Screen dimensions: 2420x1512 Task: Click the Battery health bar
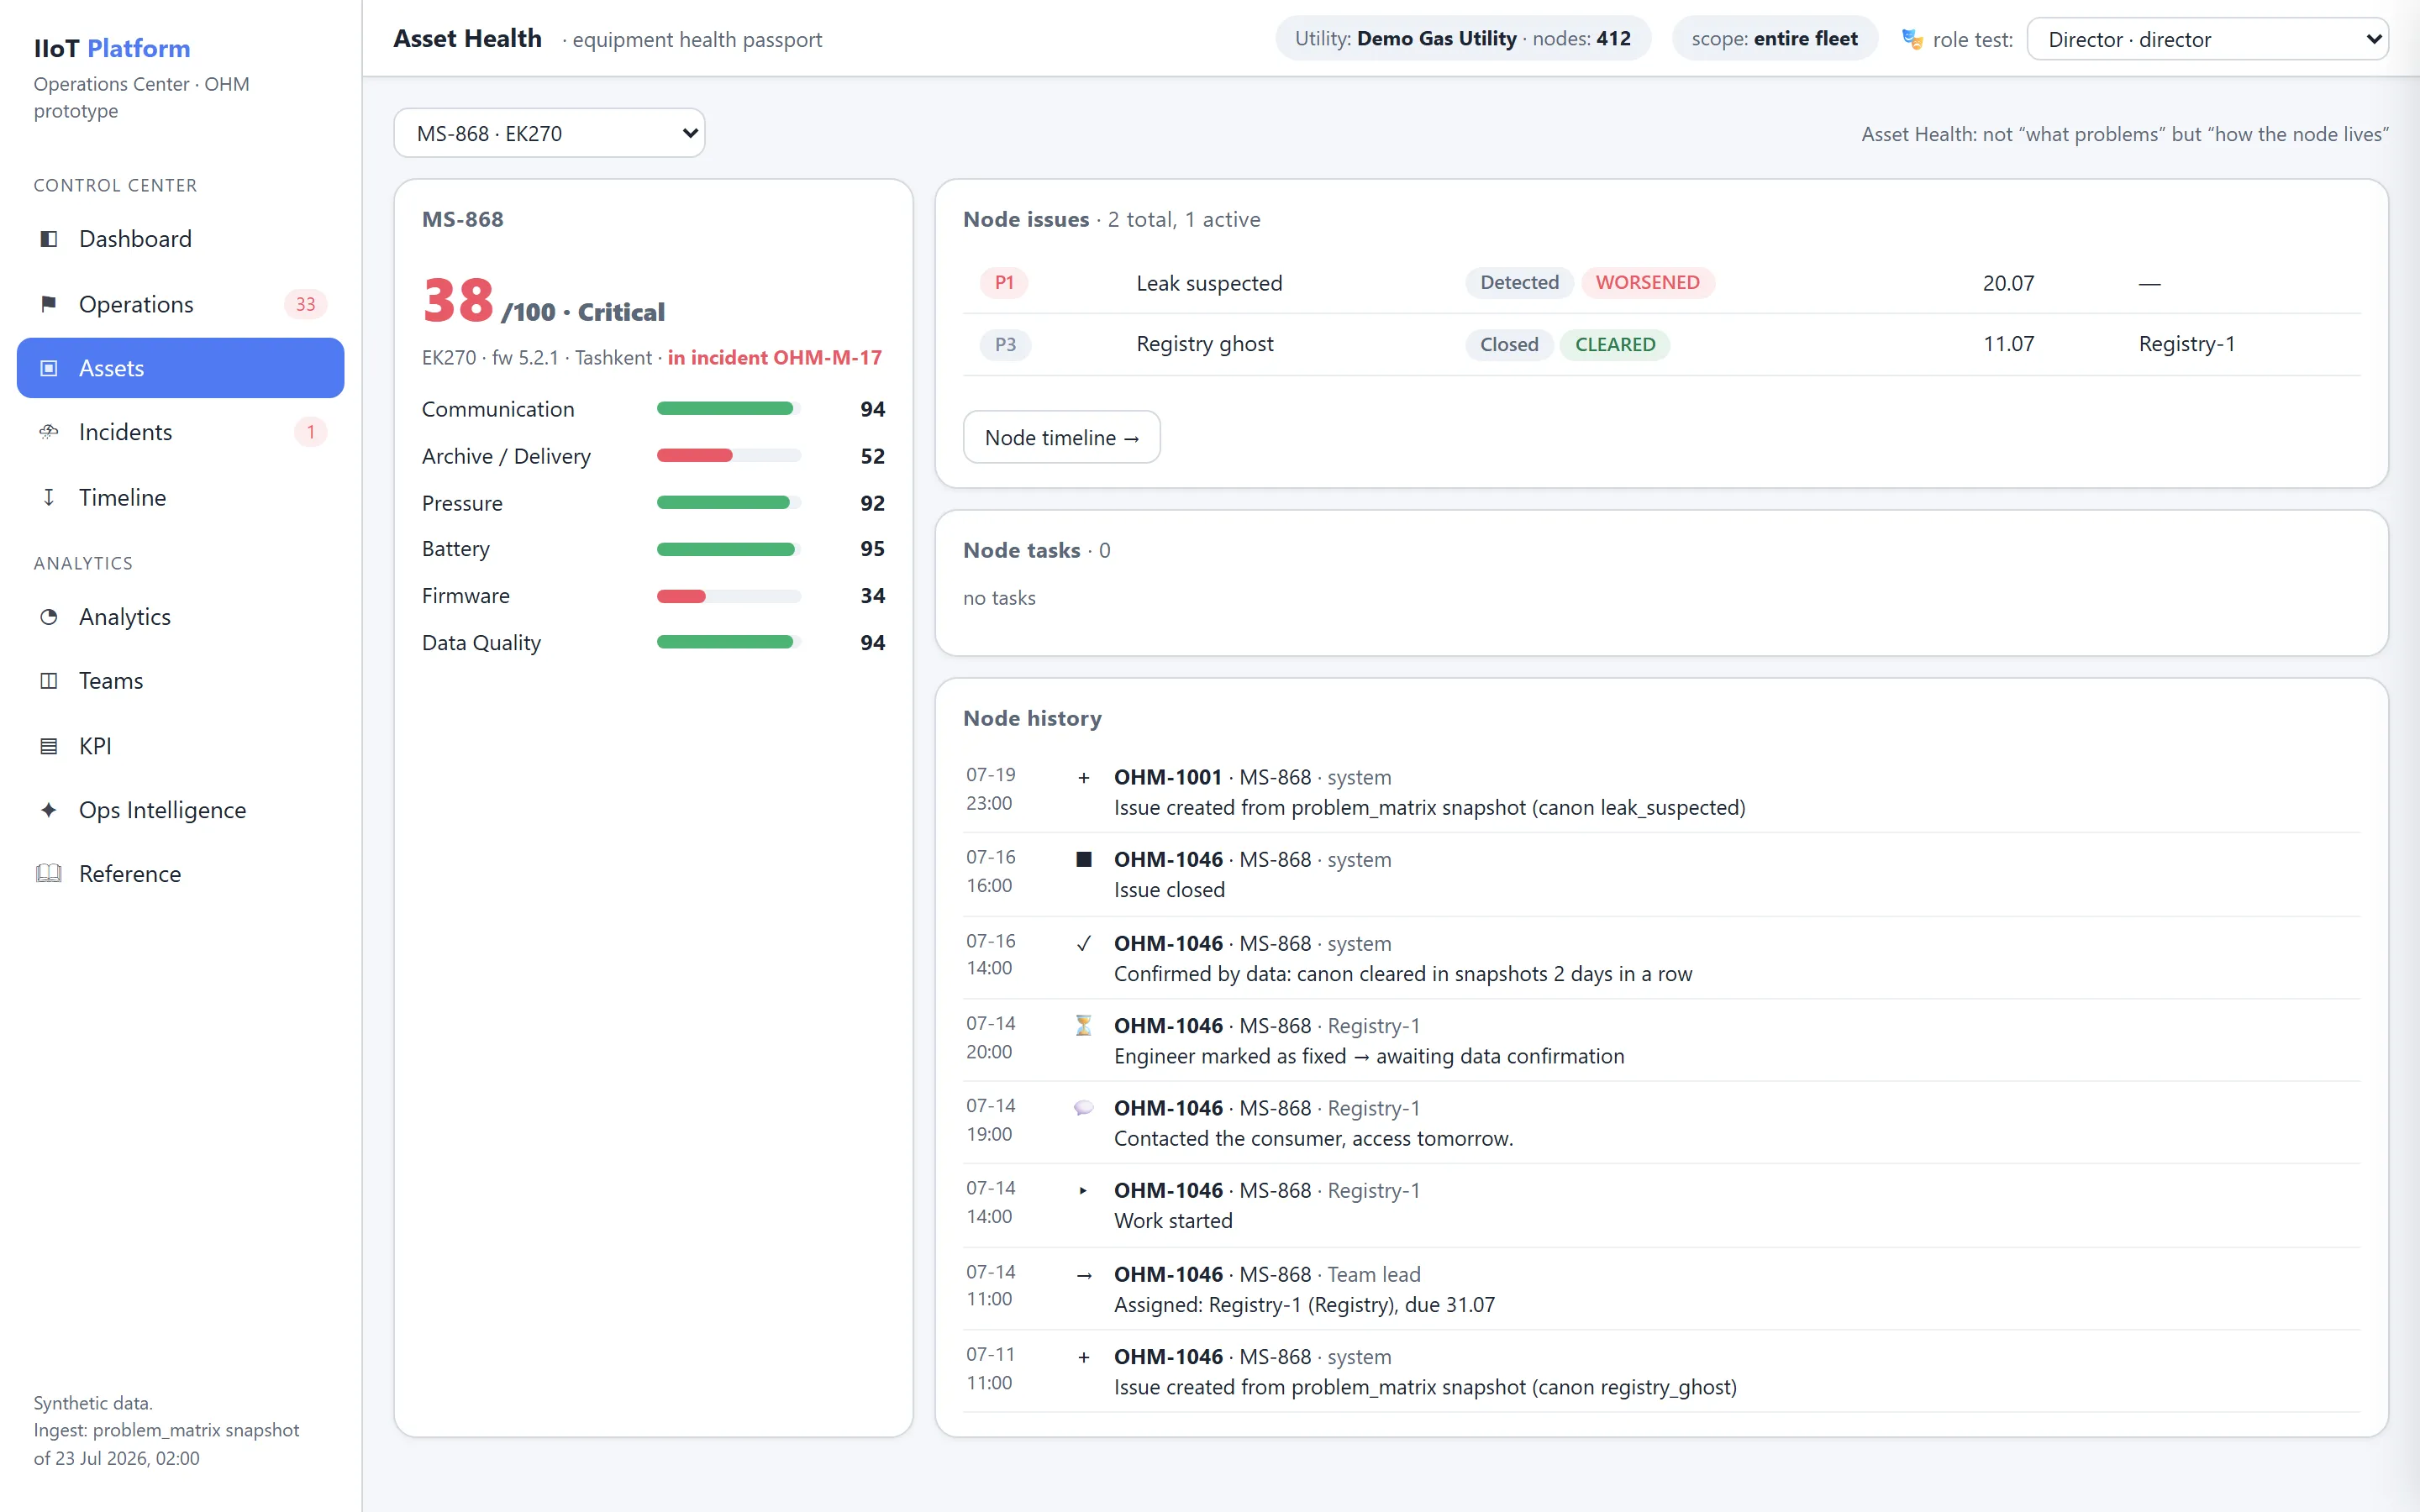click(729, 549)
